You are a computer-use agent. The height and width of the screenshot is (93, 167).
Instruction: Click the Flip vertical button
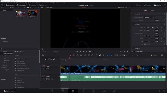[x=148, y=44]
